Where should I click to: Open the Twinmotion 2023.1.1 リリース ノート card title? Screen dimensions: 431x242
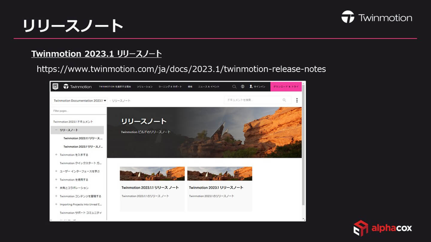pos(150,188)
